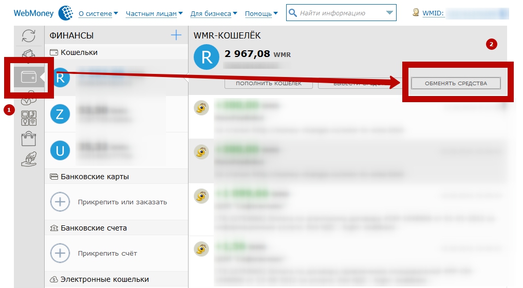Open first transaction ant icon
Screen dimensions: 523x288
(201, 108)
